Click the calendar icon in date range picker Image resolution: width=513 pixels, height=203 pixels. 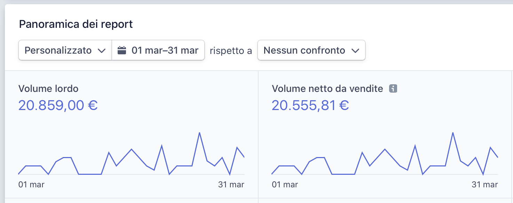coord(122,50)
